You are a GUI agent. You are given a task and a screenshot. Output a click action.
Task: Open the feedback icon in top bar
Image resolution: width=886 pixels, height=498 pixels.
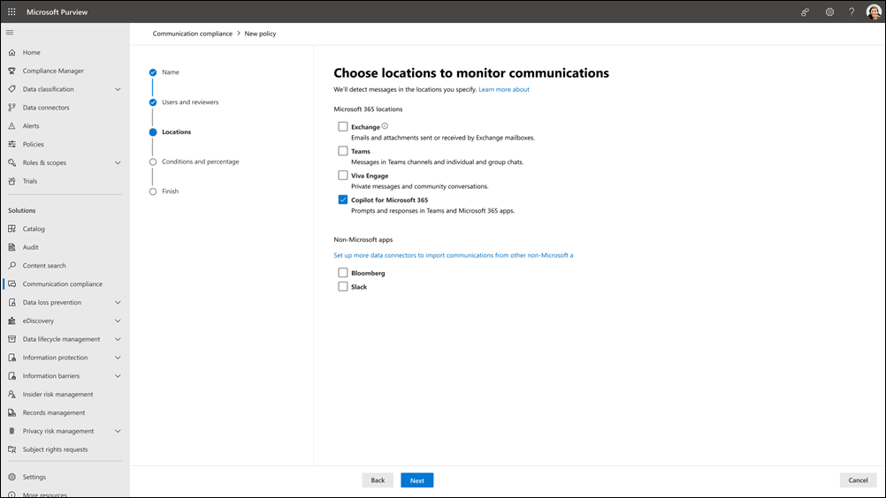point(806,11)
